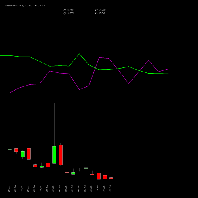This screenshot has width=198, height=198.
Task: Click the 27 Jan date label
Action: [x=28, y=188]
